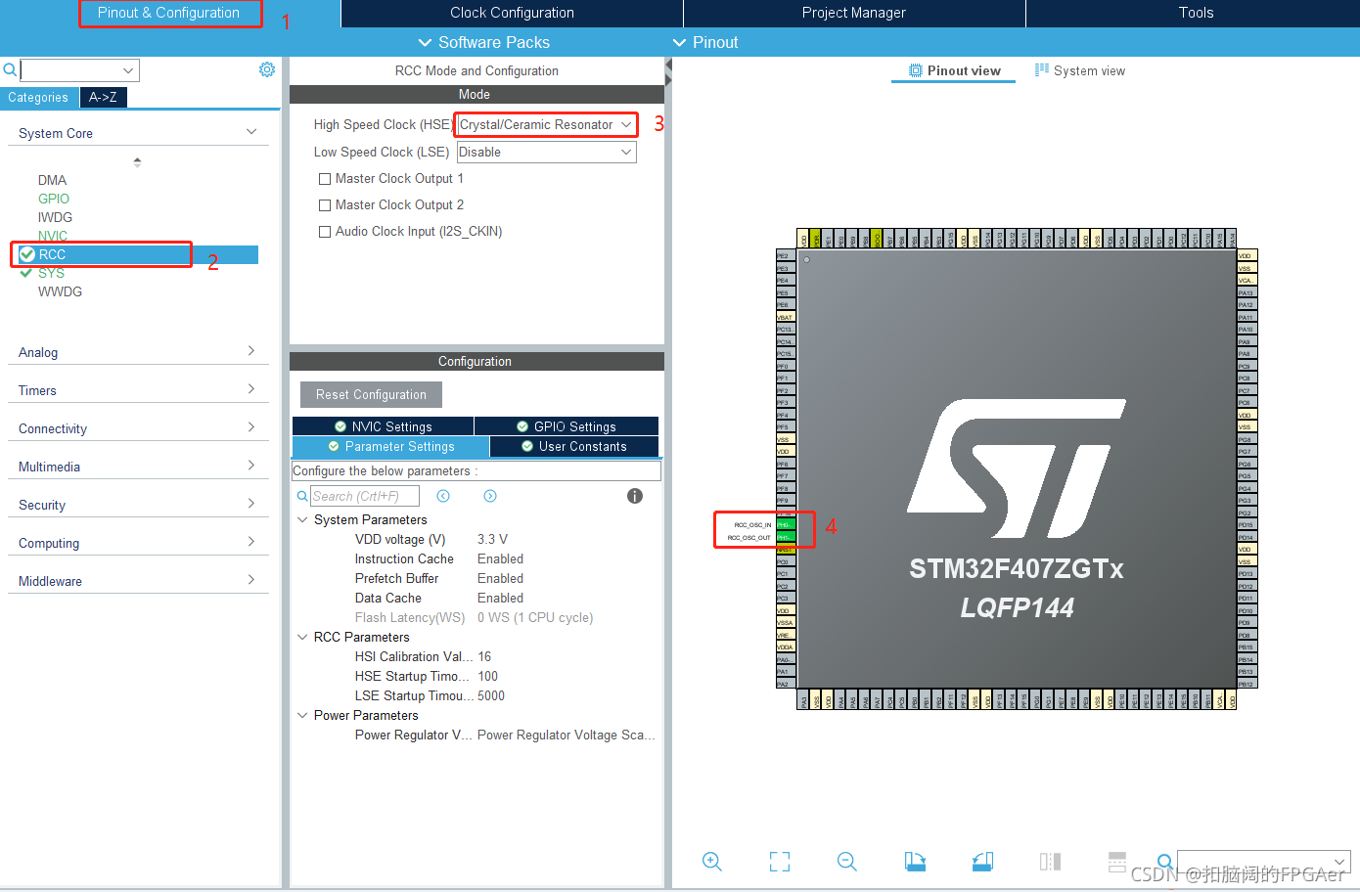Click the category search magnifier icon
The height and width of the screenshot is (892, 1360).
click(x=10, y=69)
